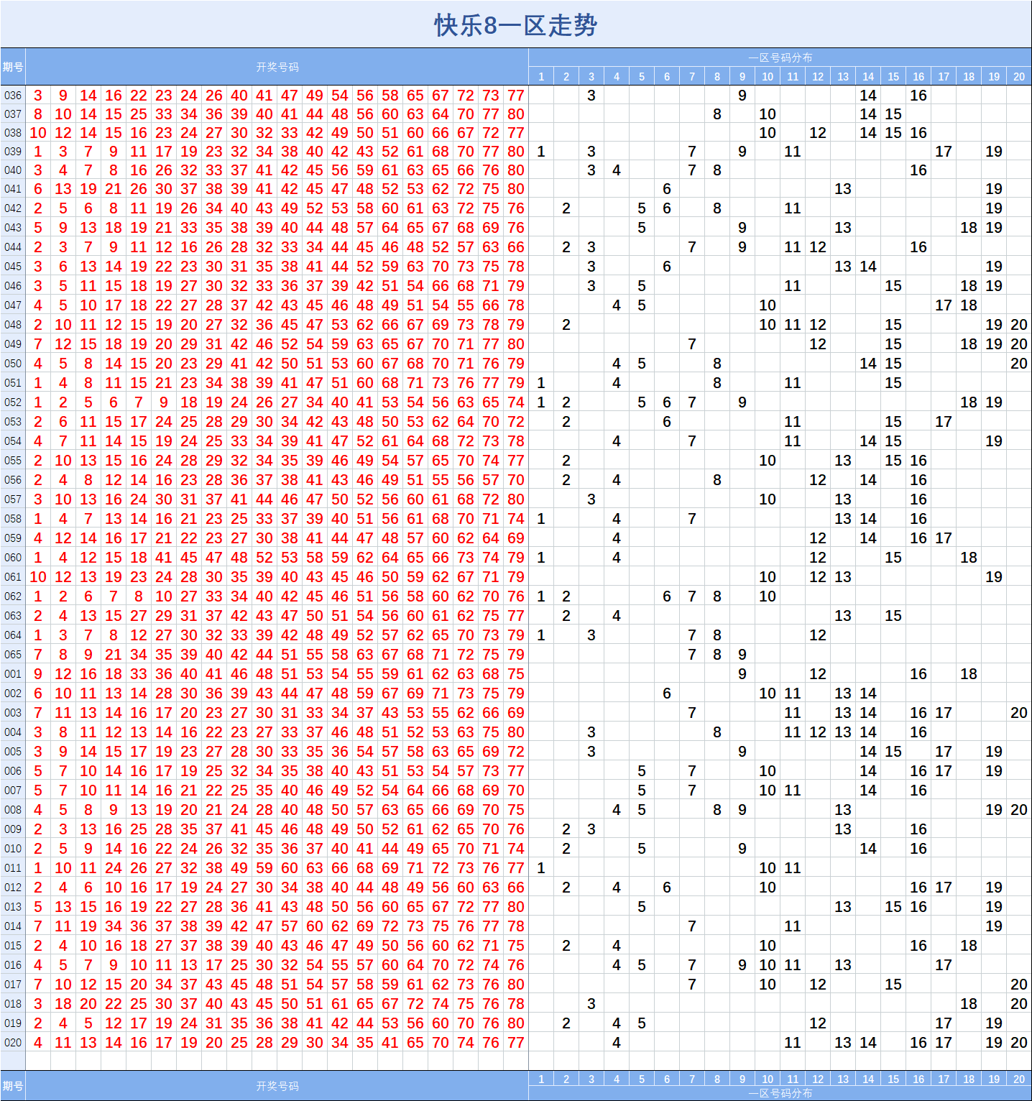Click the footer 一区号码分布 label
Screen dimensions: 1032x1101
[780, 1093]
